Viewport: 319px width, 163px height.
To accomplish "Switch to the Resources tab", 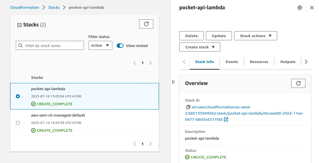I will [x=259, y=62].
